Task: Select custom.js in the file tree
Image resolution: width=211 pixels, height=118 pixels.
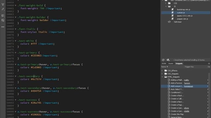Action: pos(181,12)
